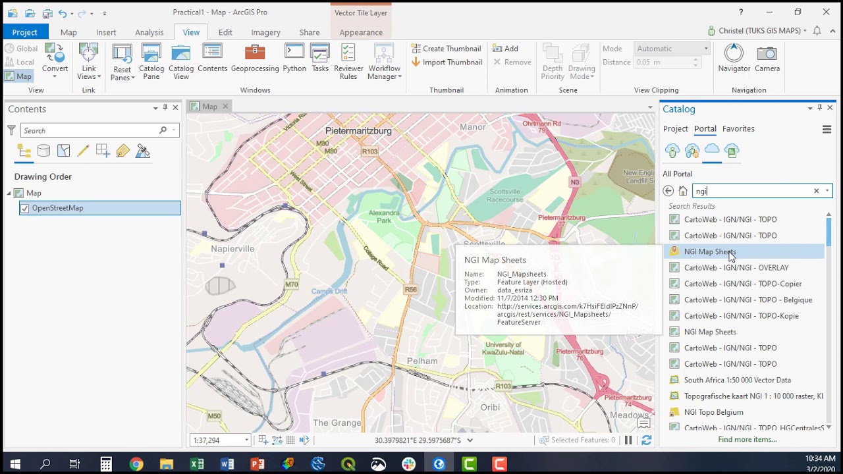The width and height of the screenshot is (843, 474).
Task: Select South Africa 1:50 000 Vector Data
Action: click(x=737, y=380)
